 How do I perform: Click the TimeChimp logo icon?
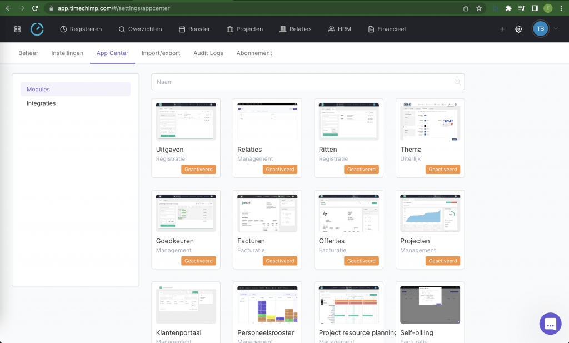click(x=37, y=28)
